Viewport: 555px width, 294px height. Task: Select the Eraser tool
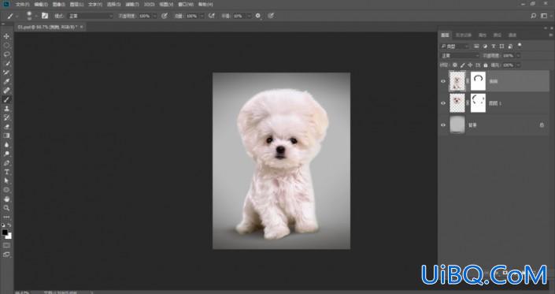[x=6, y=126]
